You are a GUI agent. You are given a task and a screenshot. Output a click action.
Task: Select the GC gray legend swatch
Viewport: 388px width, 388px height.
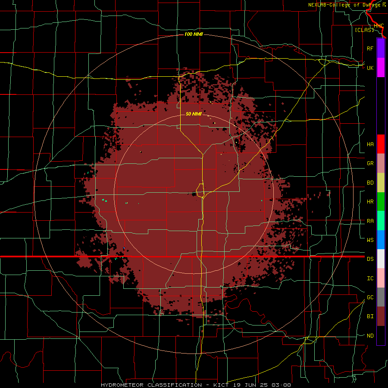(381, 297)
